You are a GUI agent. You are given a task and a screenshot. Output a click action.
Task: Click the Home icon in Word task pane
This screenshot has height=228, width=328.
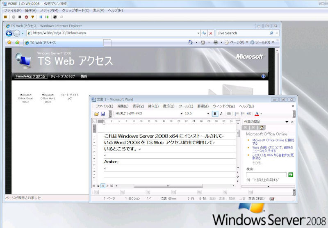point(261,128)
